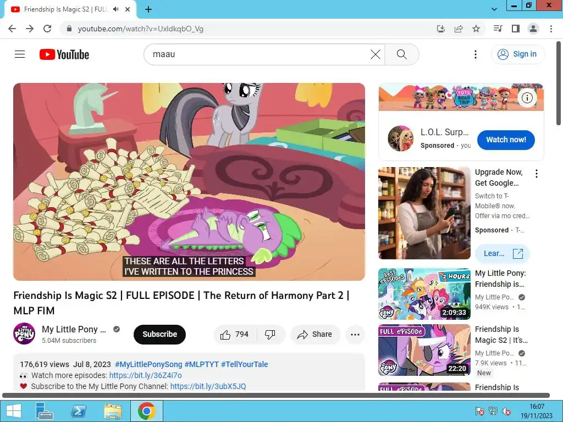Screen dimensions: 563x422
Task: Open L.O.L. Surprise advertiser avatar
Action: 400,138
